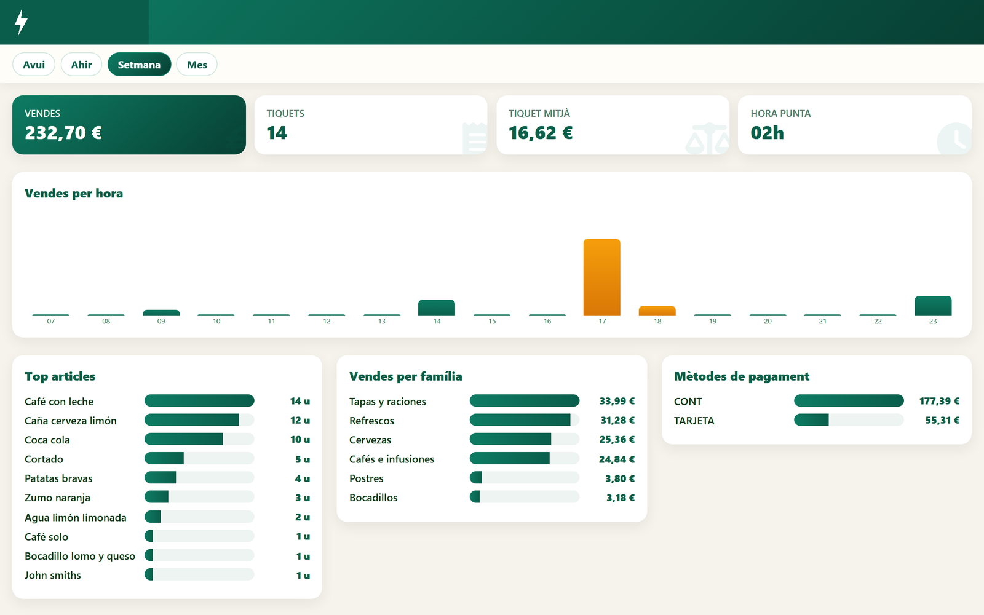
Task: Switch to the Ahir tab
Action: pyautogui.click(x=81, y=65)
